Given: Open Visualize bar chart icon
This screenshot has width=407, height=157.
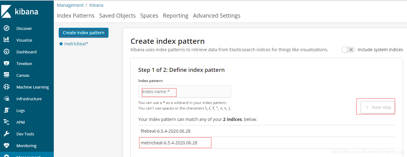Looking at the screenshot, I should [x=6, y=40].
